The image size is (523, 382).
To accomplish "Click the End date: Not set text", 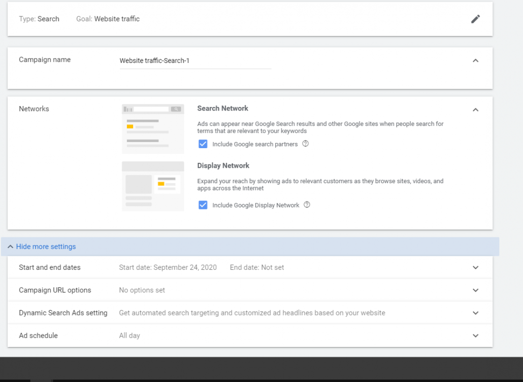I will point(256,267).
